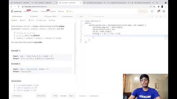Open the Solution tab
Image resolution: width=177 pixels, height=99 pixels.
tap(34, 16)
